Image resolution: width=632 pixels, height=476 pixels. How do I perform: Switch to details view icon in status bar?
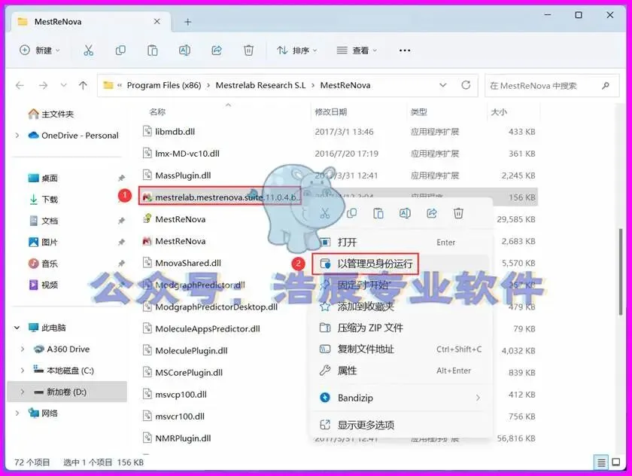click(x=601, y=462)
